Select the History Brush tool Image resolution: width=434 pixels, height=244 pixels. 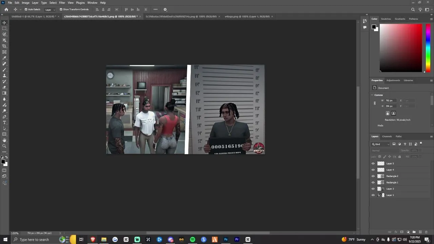4,81
